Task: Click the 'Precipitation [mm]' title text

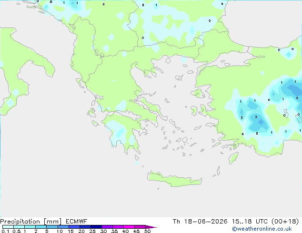Action: click(x=30, y=222)
